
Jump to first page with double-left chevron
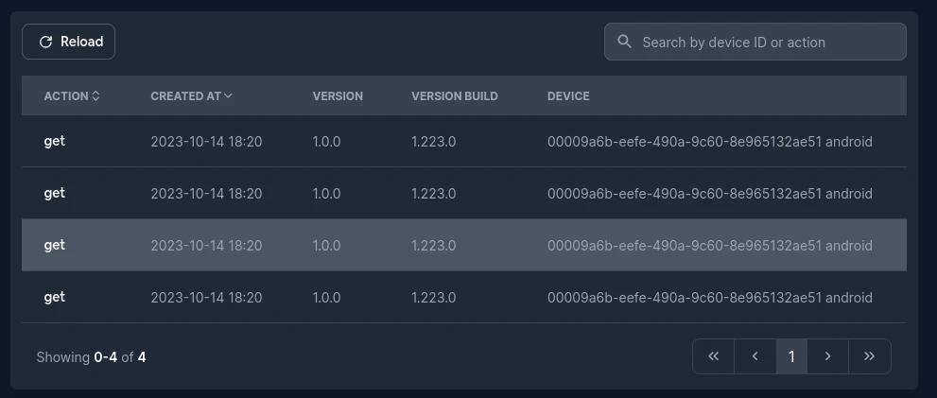pos(714,356)
